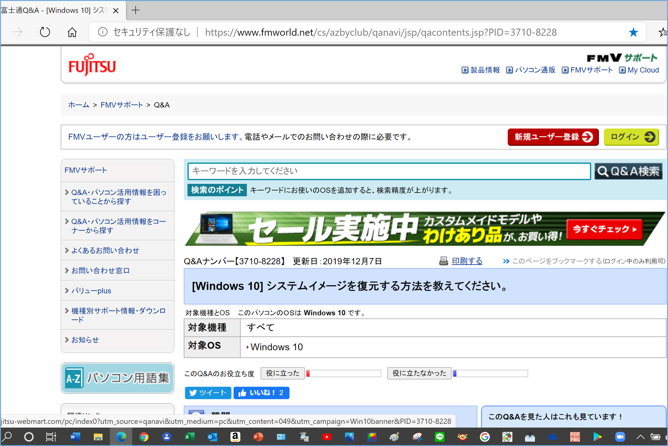Image resolution: width=668 pixels, height=446 pixels.
Task: Open よくあるお問い合わせ sidebar item
Action: [118, 251]
